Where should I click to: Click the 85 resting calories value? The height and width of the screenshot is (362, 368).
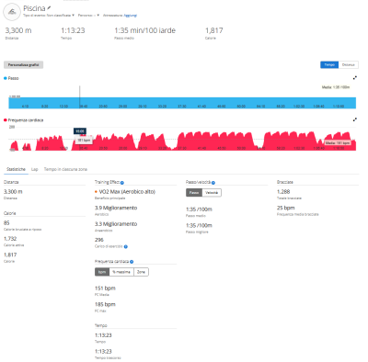6,222
